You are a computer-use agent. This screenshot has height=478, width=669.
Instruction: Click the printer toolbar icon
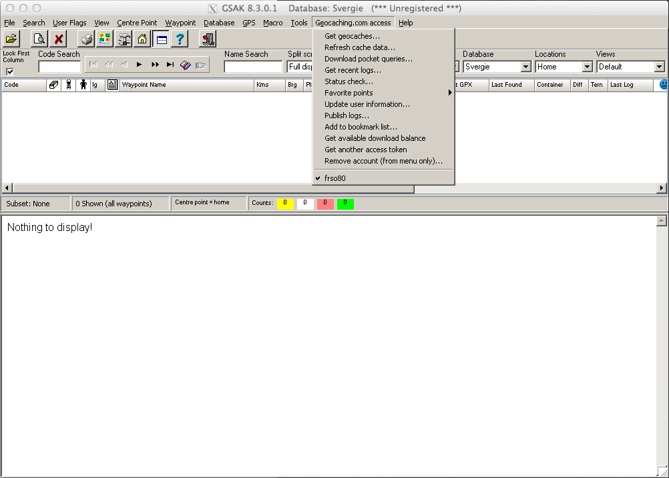coord(87,39)
